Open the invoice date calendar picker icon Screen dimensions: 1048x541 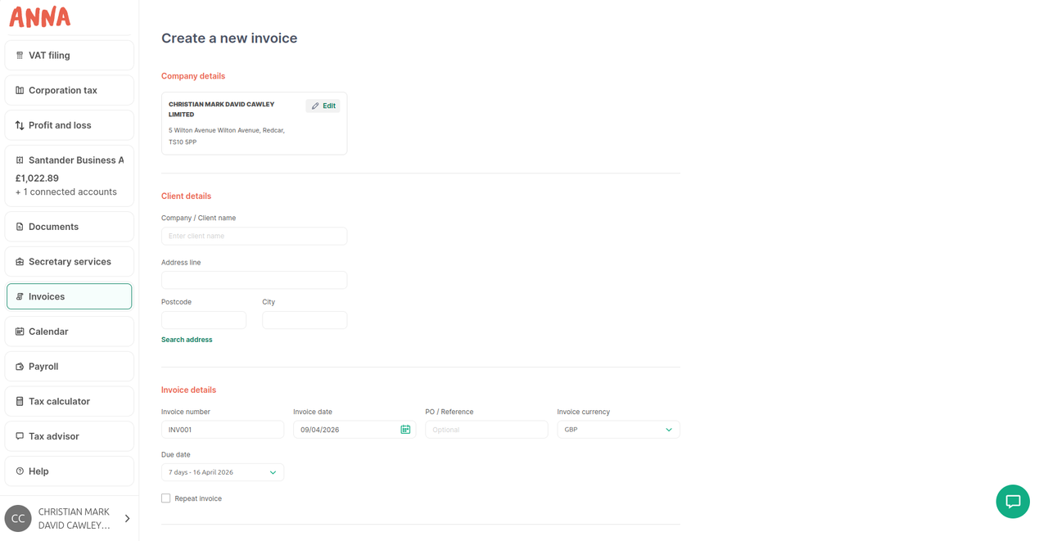(x=405, y=430)
